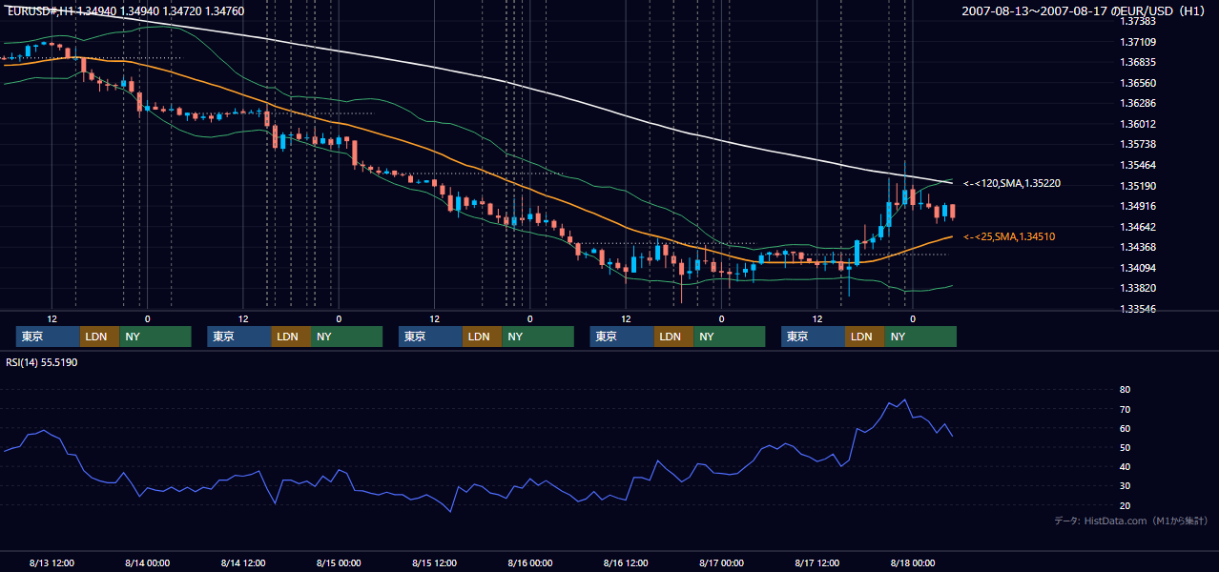Image resolution: width=1219 pixels, height=572 pixels.
Task: Click RSI scale value 50
Action: click(1126, 447)
